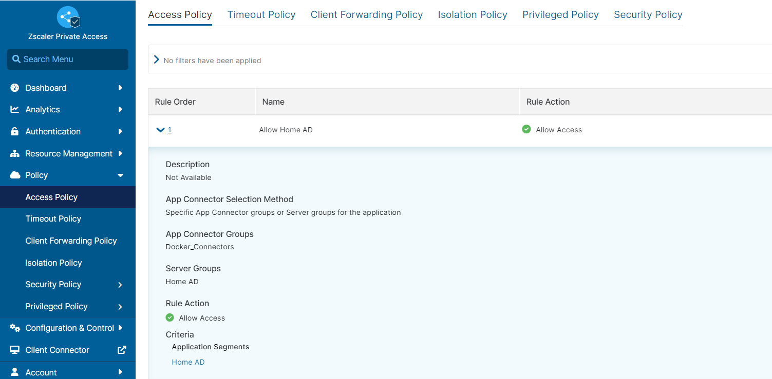Click the green Allow Access status indicator
Screen dimensions: 772x379
(x=526, y=129)
